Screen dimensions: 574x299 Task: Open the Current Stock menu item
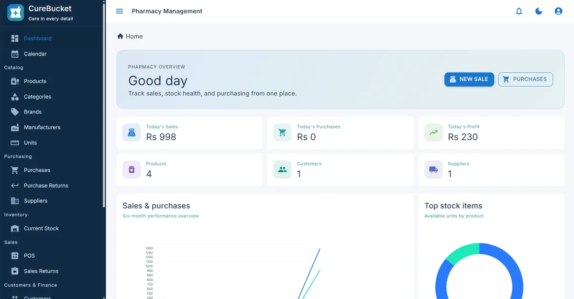(x=52, y=229)
